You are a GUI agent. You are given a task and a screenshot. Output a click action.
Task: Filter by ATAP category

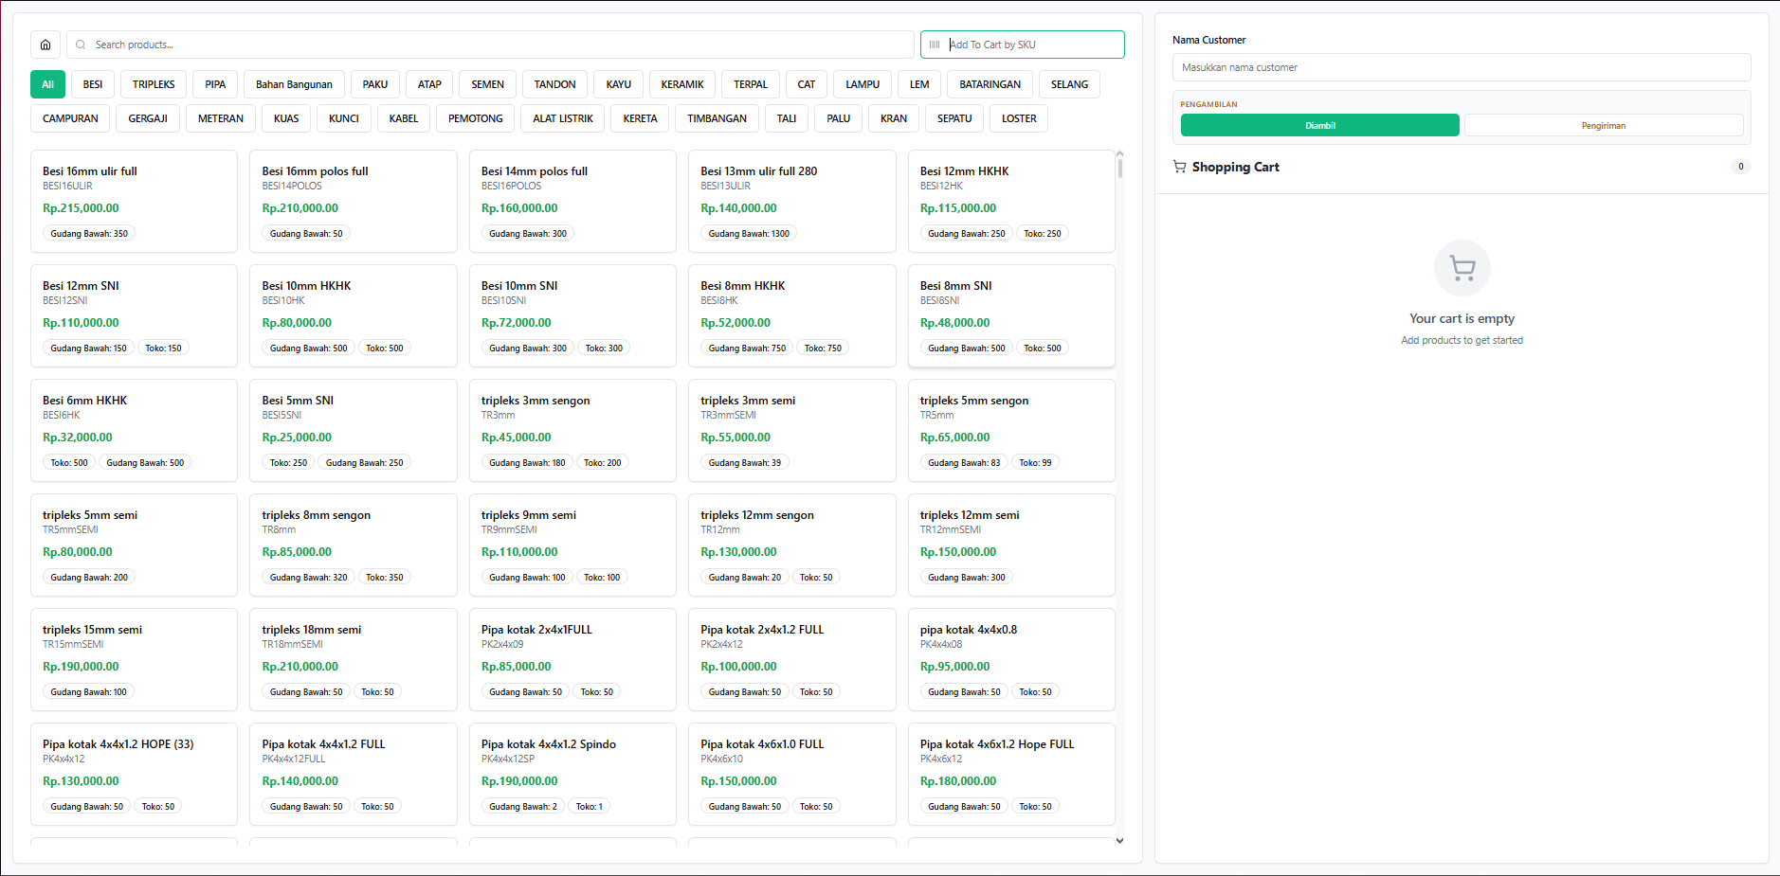[429, 84]
